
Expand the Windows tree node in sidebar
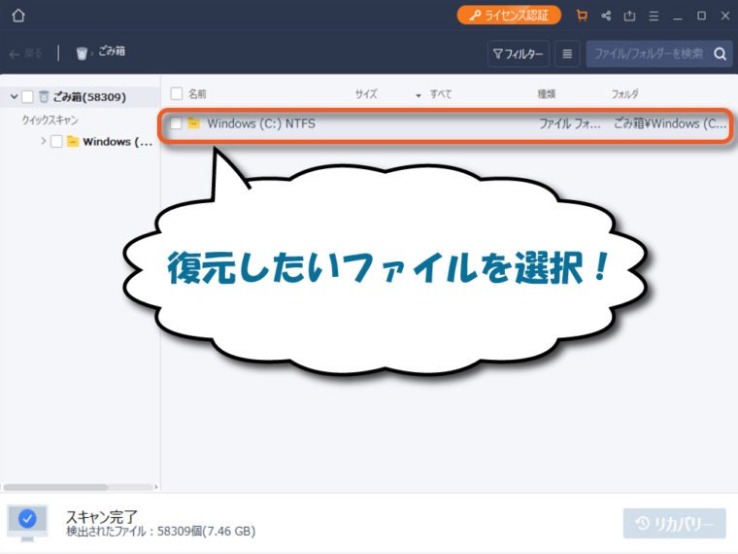click(x=43, y=142)
